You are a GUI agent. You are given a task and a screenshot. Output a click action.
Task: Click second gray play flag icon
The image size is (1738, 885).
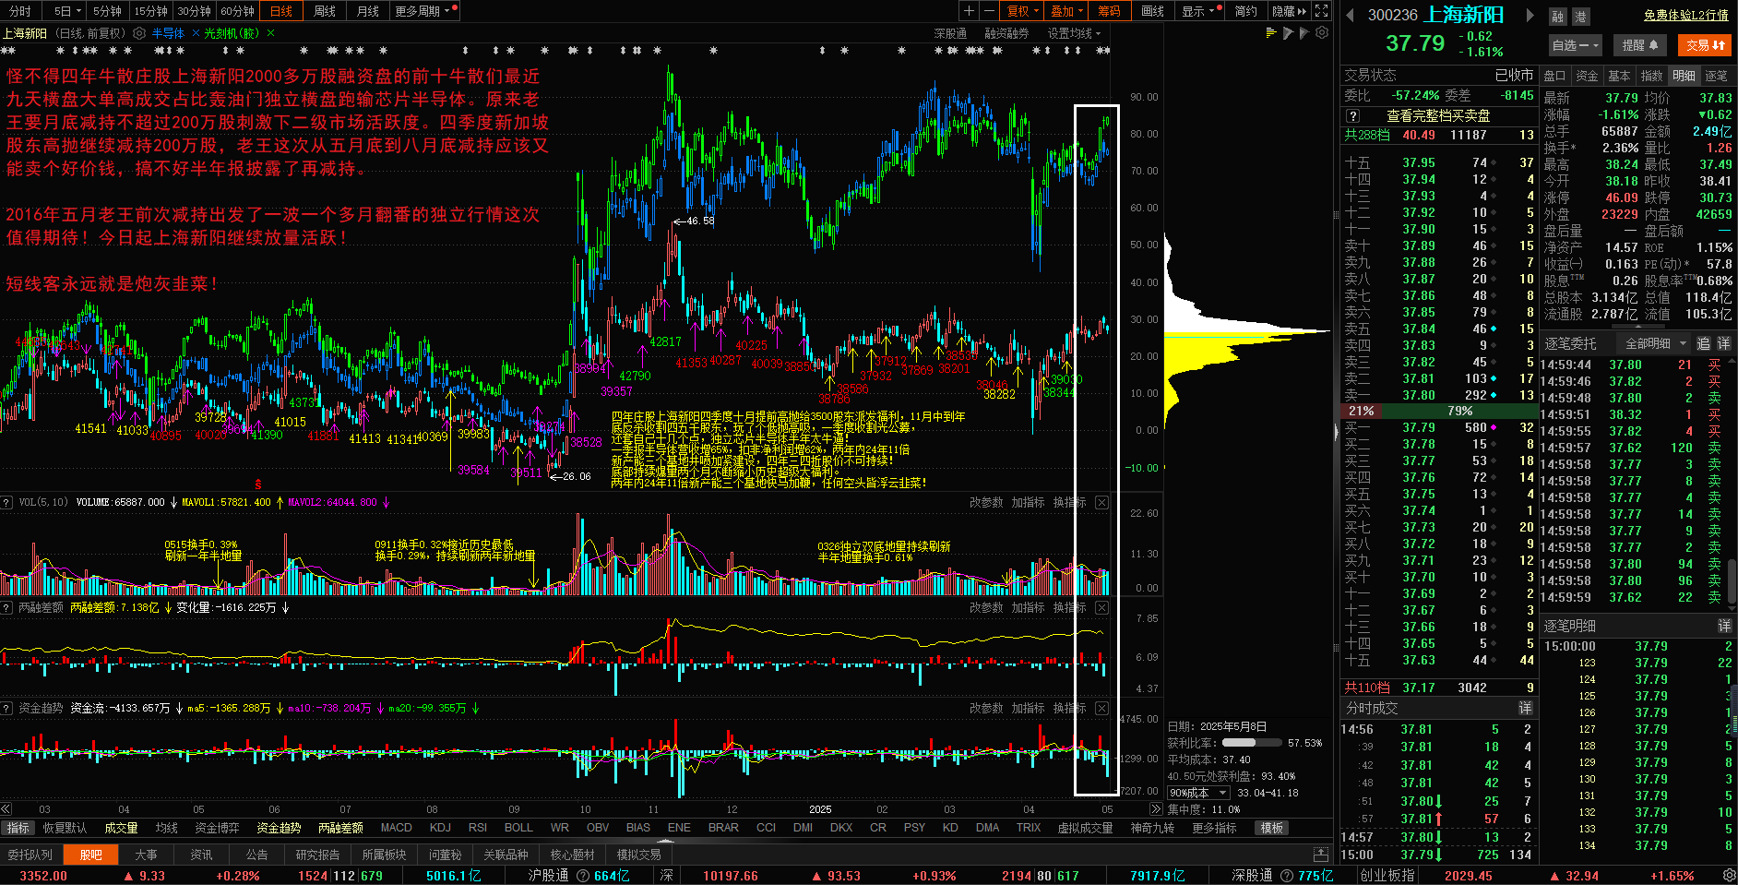(x=1304, y=33)
